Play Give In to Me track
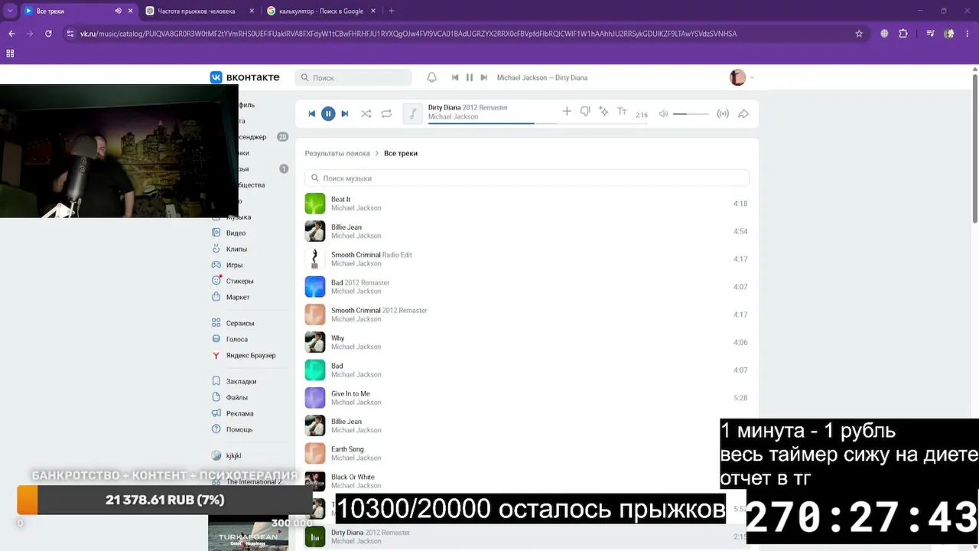The width and height of the screenshot is (979, 551). [x=527, y=398]
